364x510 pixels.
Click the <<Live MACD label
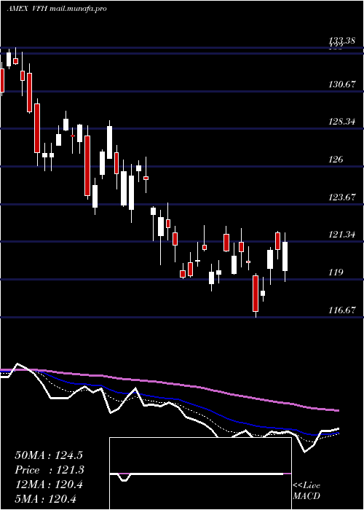tap(306, 491)
